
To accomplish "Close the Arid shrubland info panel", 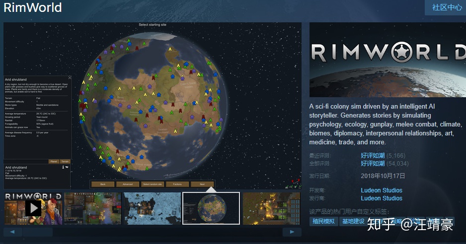I will point(70,78).
